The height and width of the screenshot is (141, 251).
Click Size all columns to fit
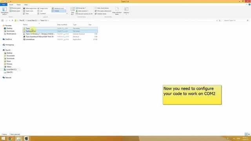84,14
